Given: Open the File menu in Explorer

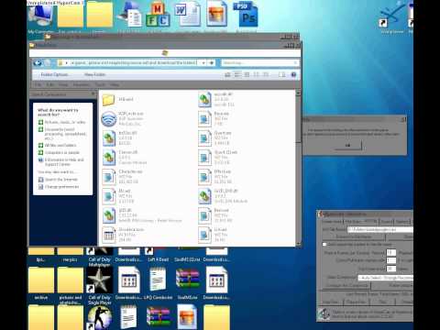Looking at the screenshot, I should (x=38, y=84).
